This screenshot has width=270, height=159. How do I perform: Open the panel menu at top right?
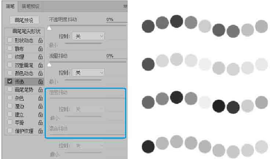tap(125, 6)
